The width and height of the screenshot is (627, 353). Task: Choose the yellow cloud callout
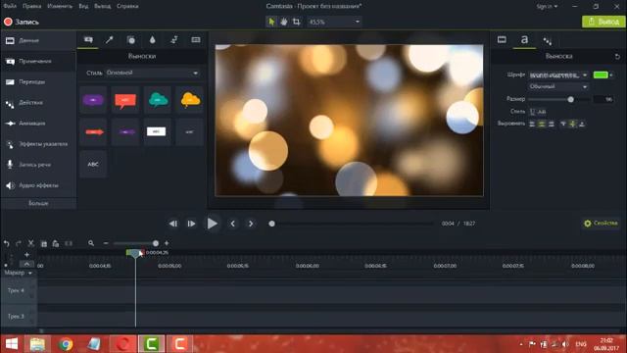(x=190, y=100)
